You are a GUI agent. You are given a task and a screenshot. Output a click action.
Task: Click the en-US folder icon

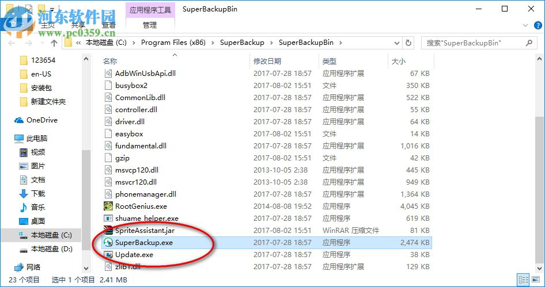24,74
